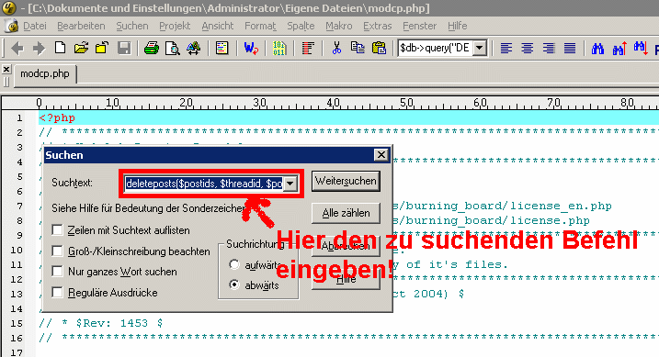Check the Reguläre Ausdrücke option
The height and width of the screenshot is (357, 659).
[x=58, y=292]
